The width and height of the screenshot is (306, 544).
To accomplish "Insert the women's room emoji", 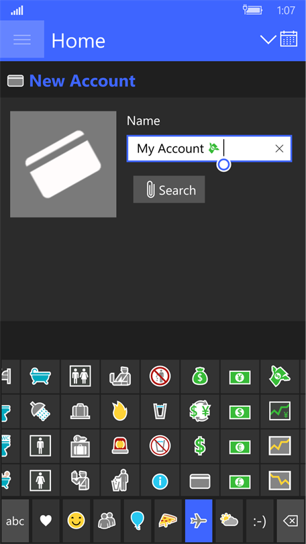I will click(40, 481).
